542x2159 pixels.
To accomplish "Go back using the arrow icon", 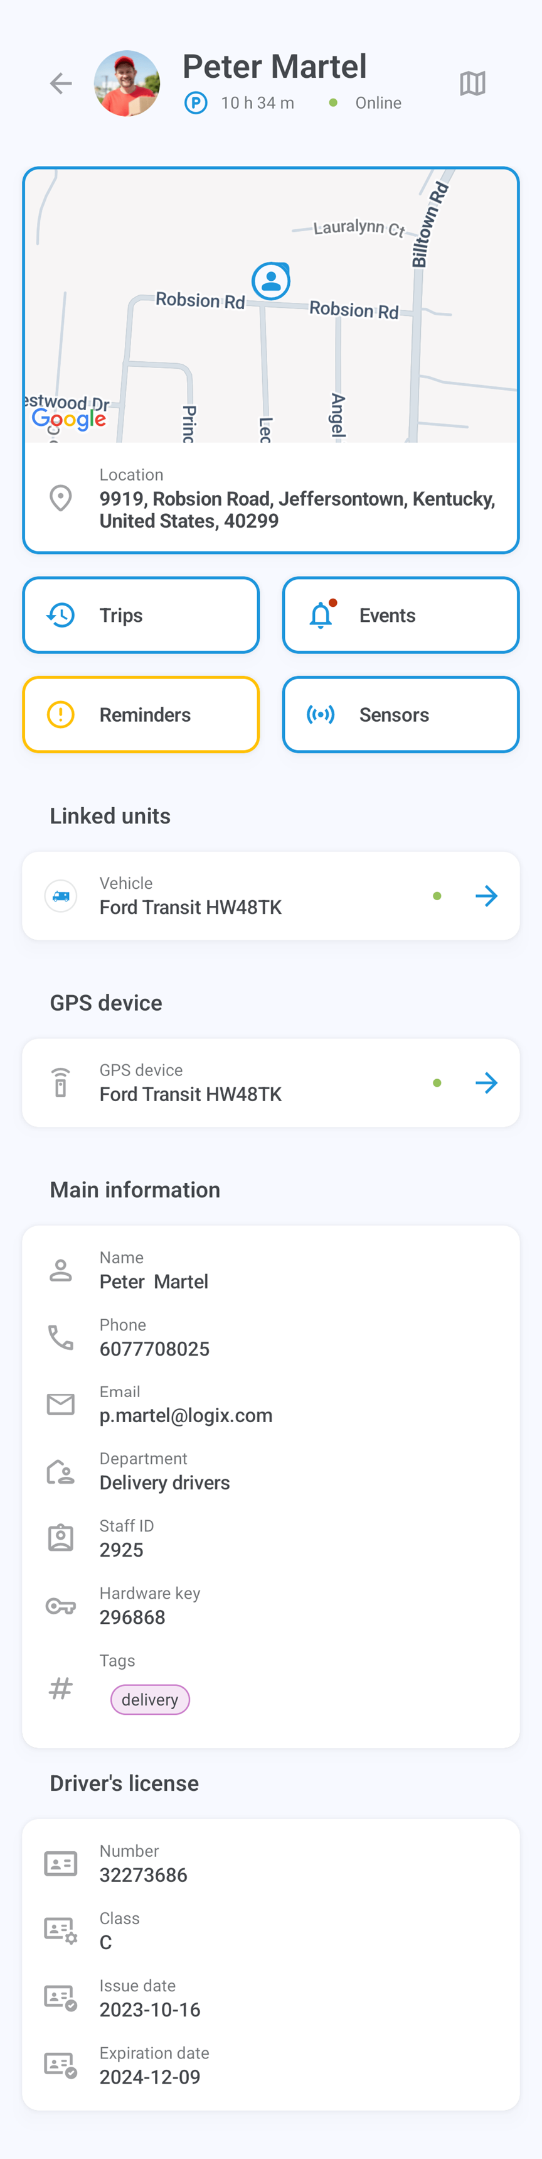I will (x=61, y=84).
